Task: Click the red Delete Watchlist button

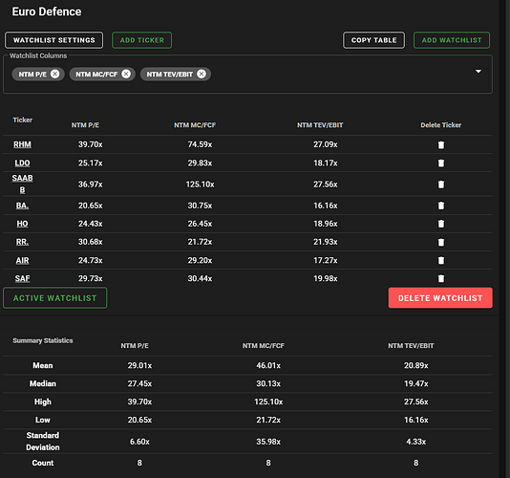Action: point(440,298)
